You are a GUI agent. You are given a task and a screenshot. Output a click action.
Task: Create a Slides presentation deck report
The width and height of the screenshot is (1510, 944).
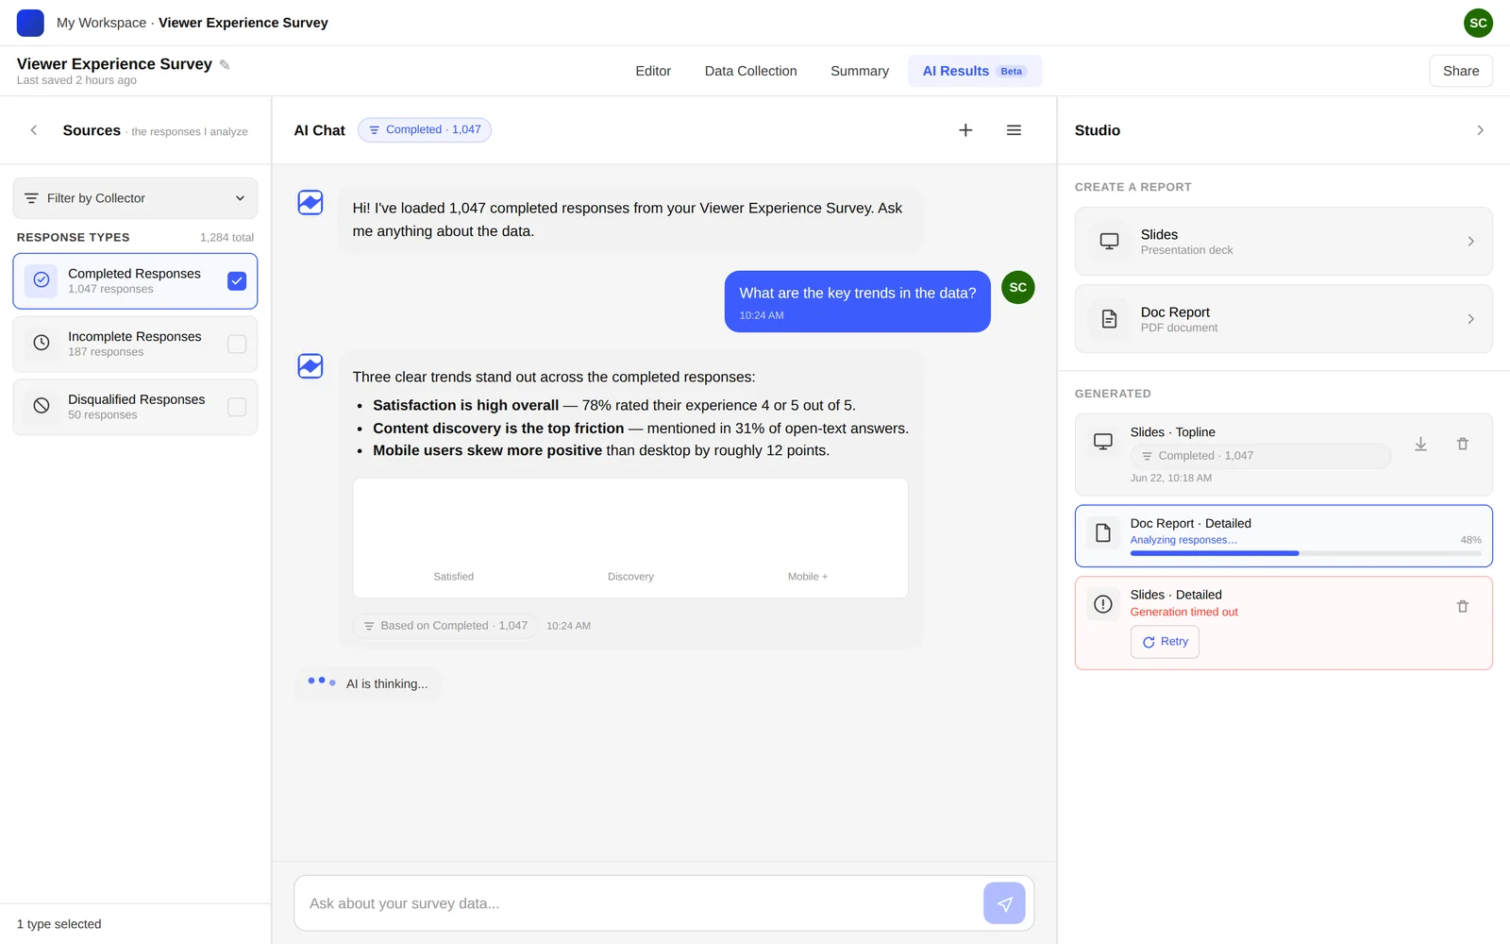click(1283, 242)
